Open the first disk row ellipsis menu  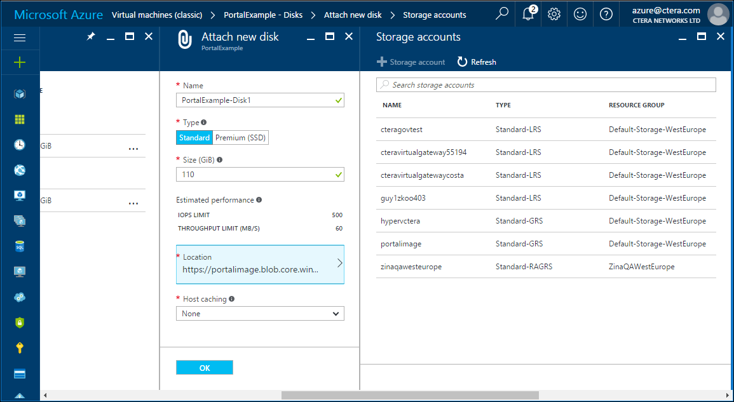click(x=133, y=149)
